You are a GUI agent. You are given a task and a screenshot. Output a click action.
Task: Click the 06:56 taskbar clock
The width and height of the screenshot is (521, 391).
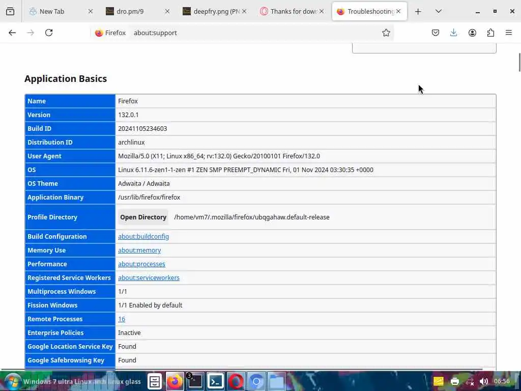tap(502, 381)
